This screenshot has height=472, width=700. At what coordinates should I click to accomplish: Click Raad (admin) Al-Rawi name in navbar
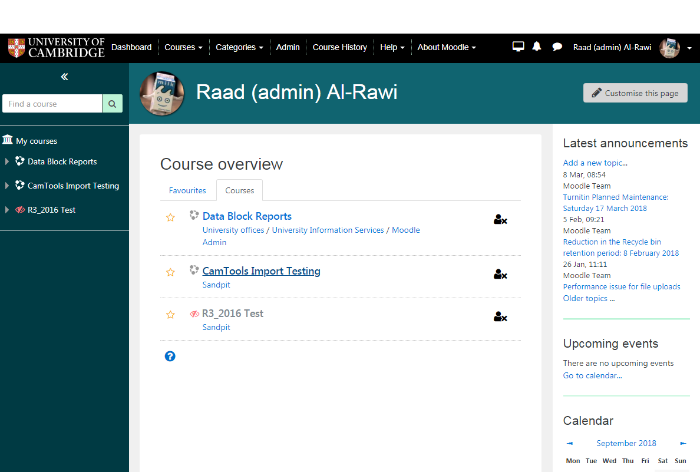(x=612, y=47)
